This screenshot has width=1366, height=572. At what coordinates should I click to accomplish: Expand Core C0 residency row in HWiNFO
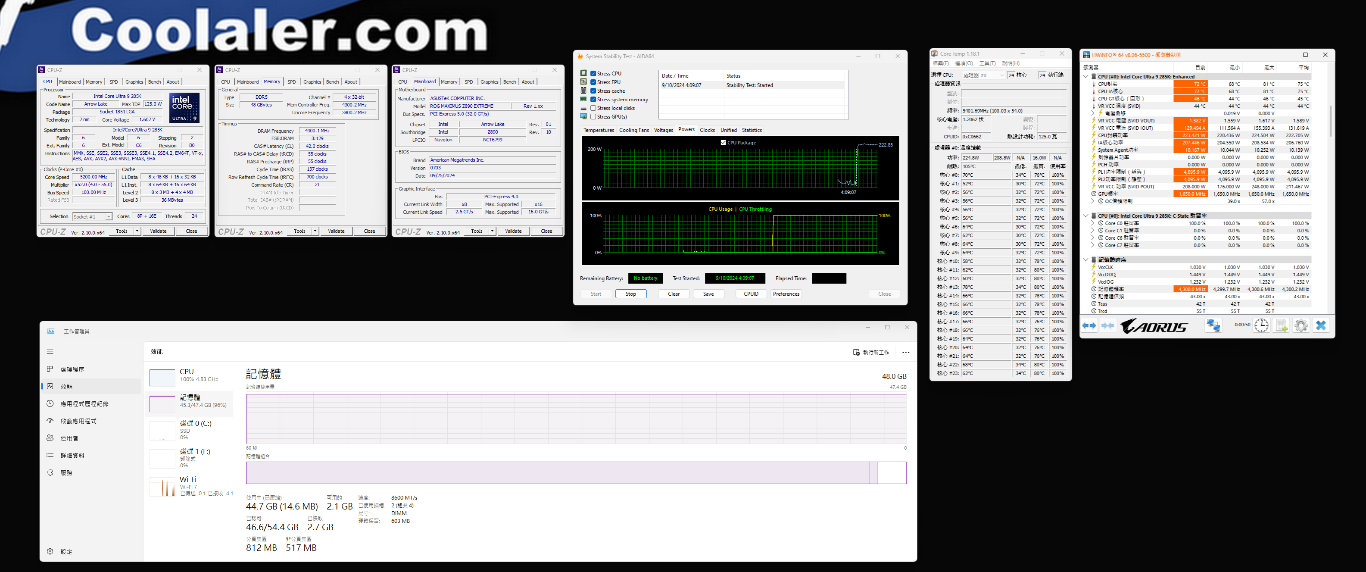[1093, 223]
